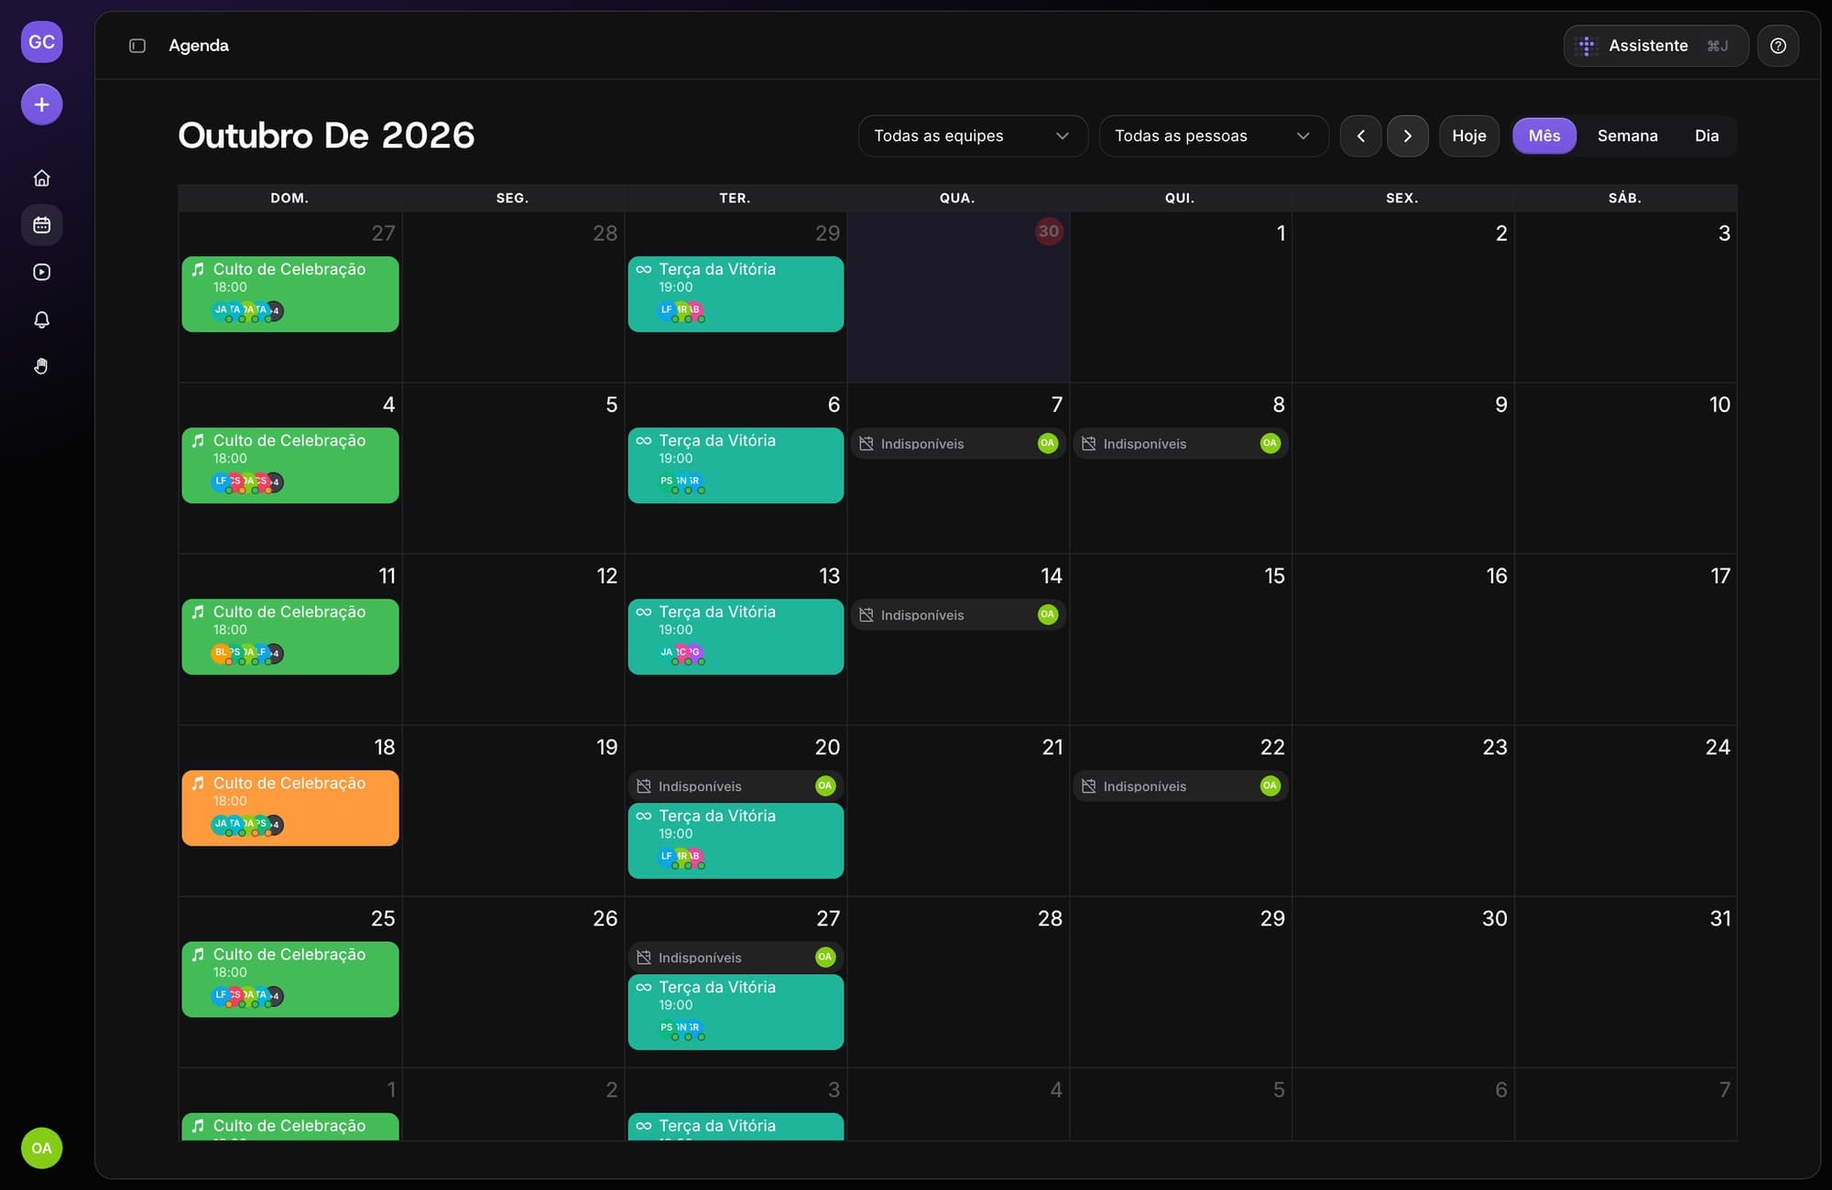Toggle the sidebar panel icon

[137, 46]
